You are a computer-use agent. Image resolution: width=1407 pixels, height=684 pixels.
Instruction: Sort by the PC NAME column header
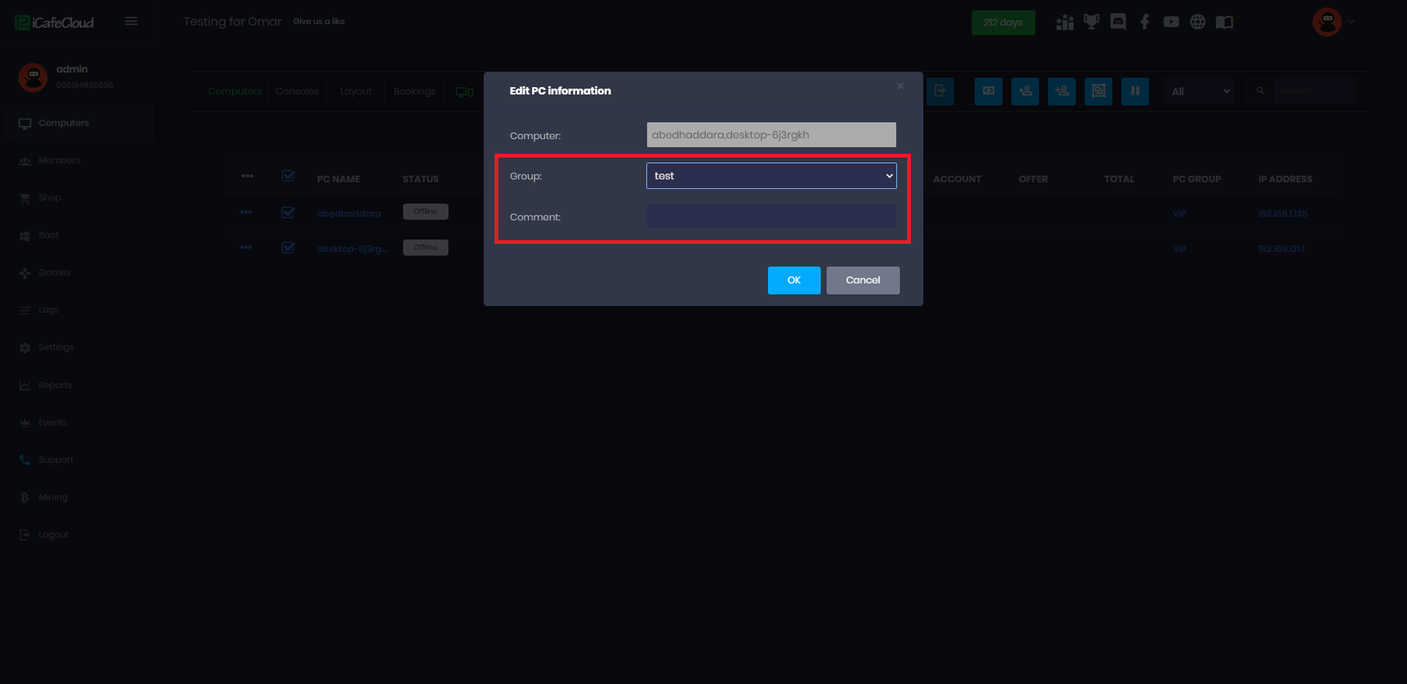pyautogui.click(x=339, y=179)
